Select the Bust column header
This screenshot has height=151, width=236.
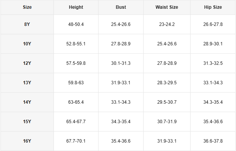click(121, 7)
